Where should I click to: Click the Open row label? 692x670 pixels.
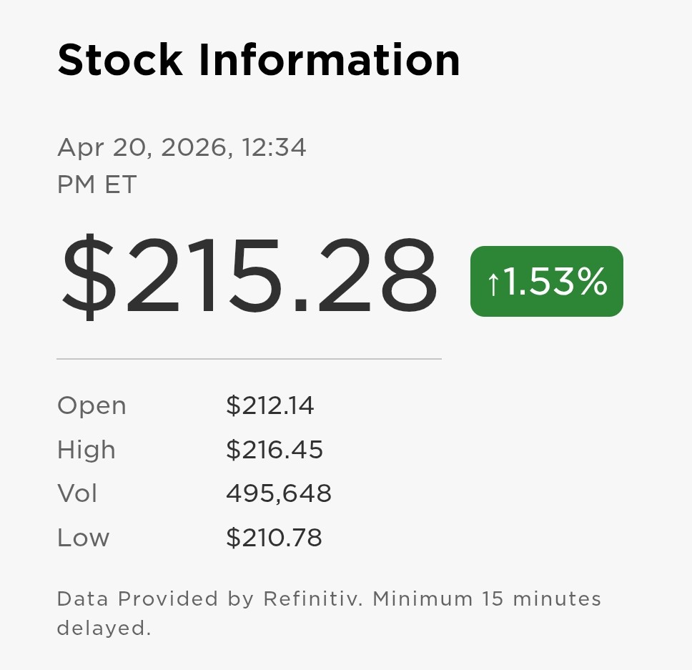pyautogui.click(x=92, y=405)
